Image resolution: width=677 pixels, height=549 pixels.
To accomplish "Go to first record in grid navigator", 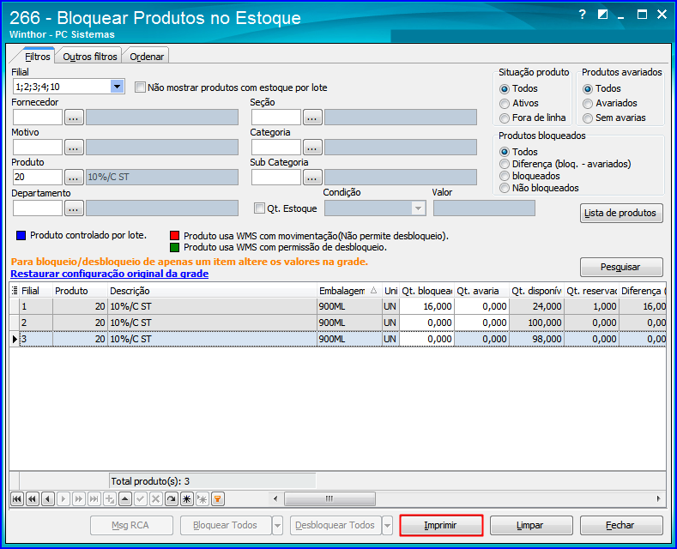I will pyautogui.click(x=17, y=499).
